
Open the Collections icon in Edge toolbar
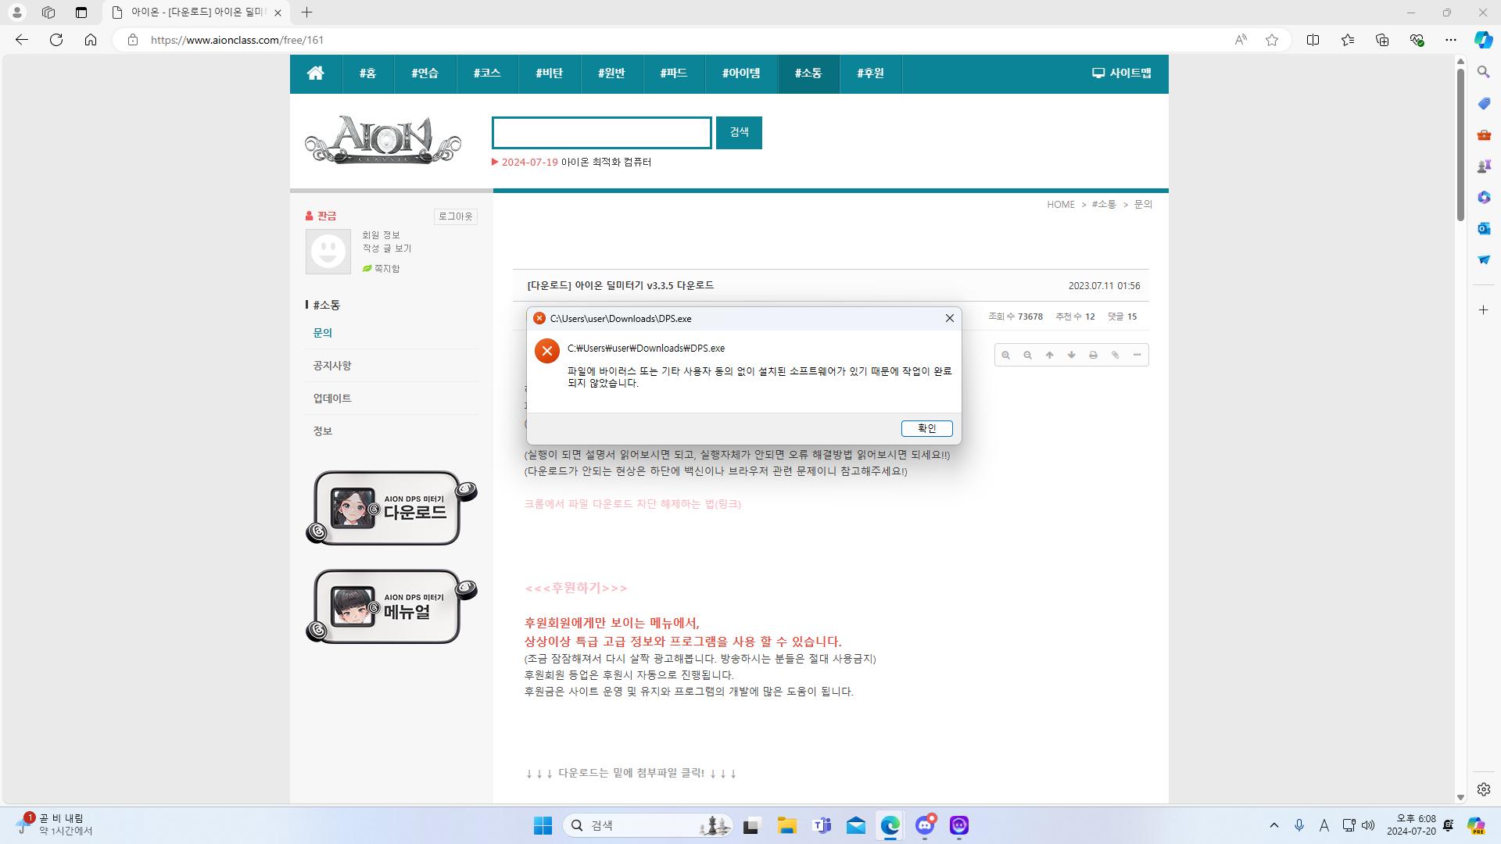click(x=1382, y=40)
